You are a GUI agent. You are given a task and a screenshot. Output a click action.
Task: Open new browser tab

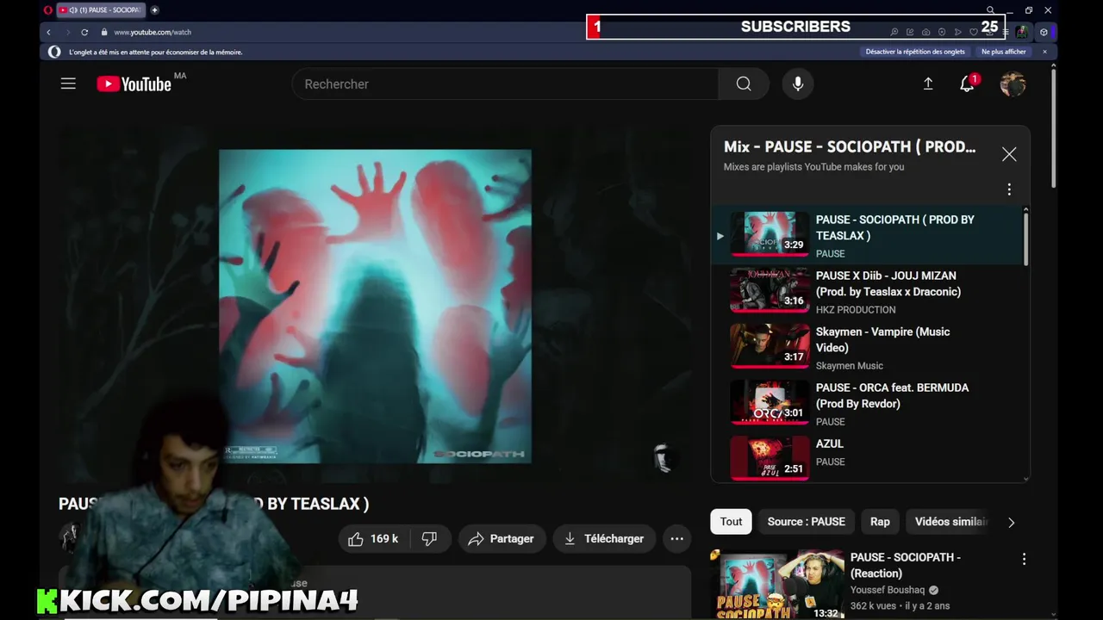pos(155,10)
